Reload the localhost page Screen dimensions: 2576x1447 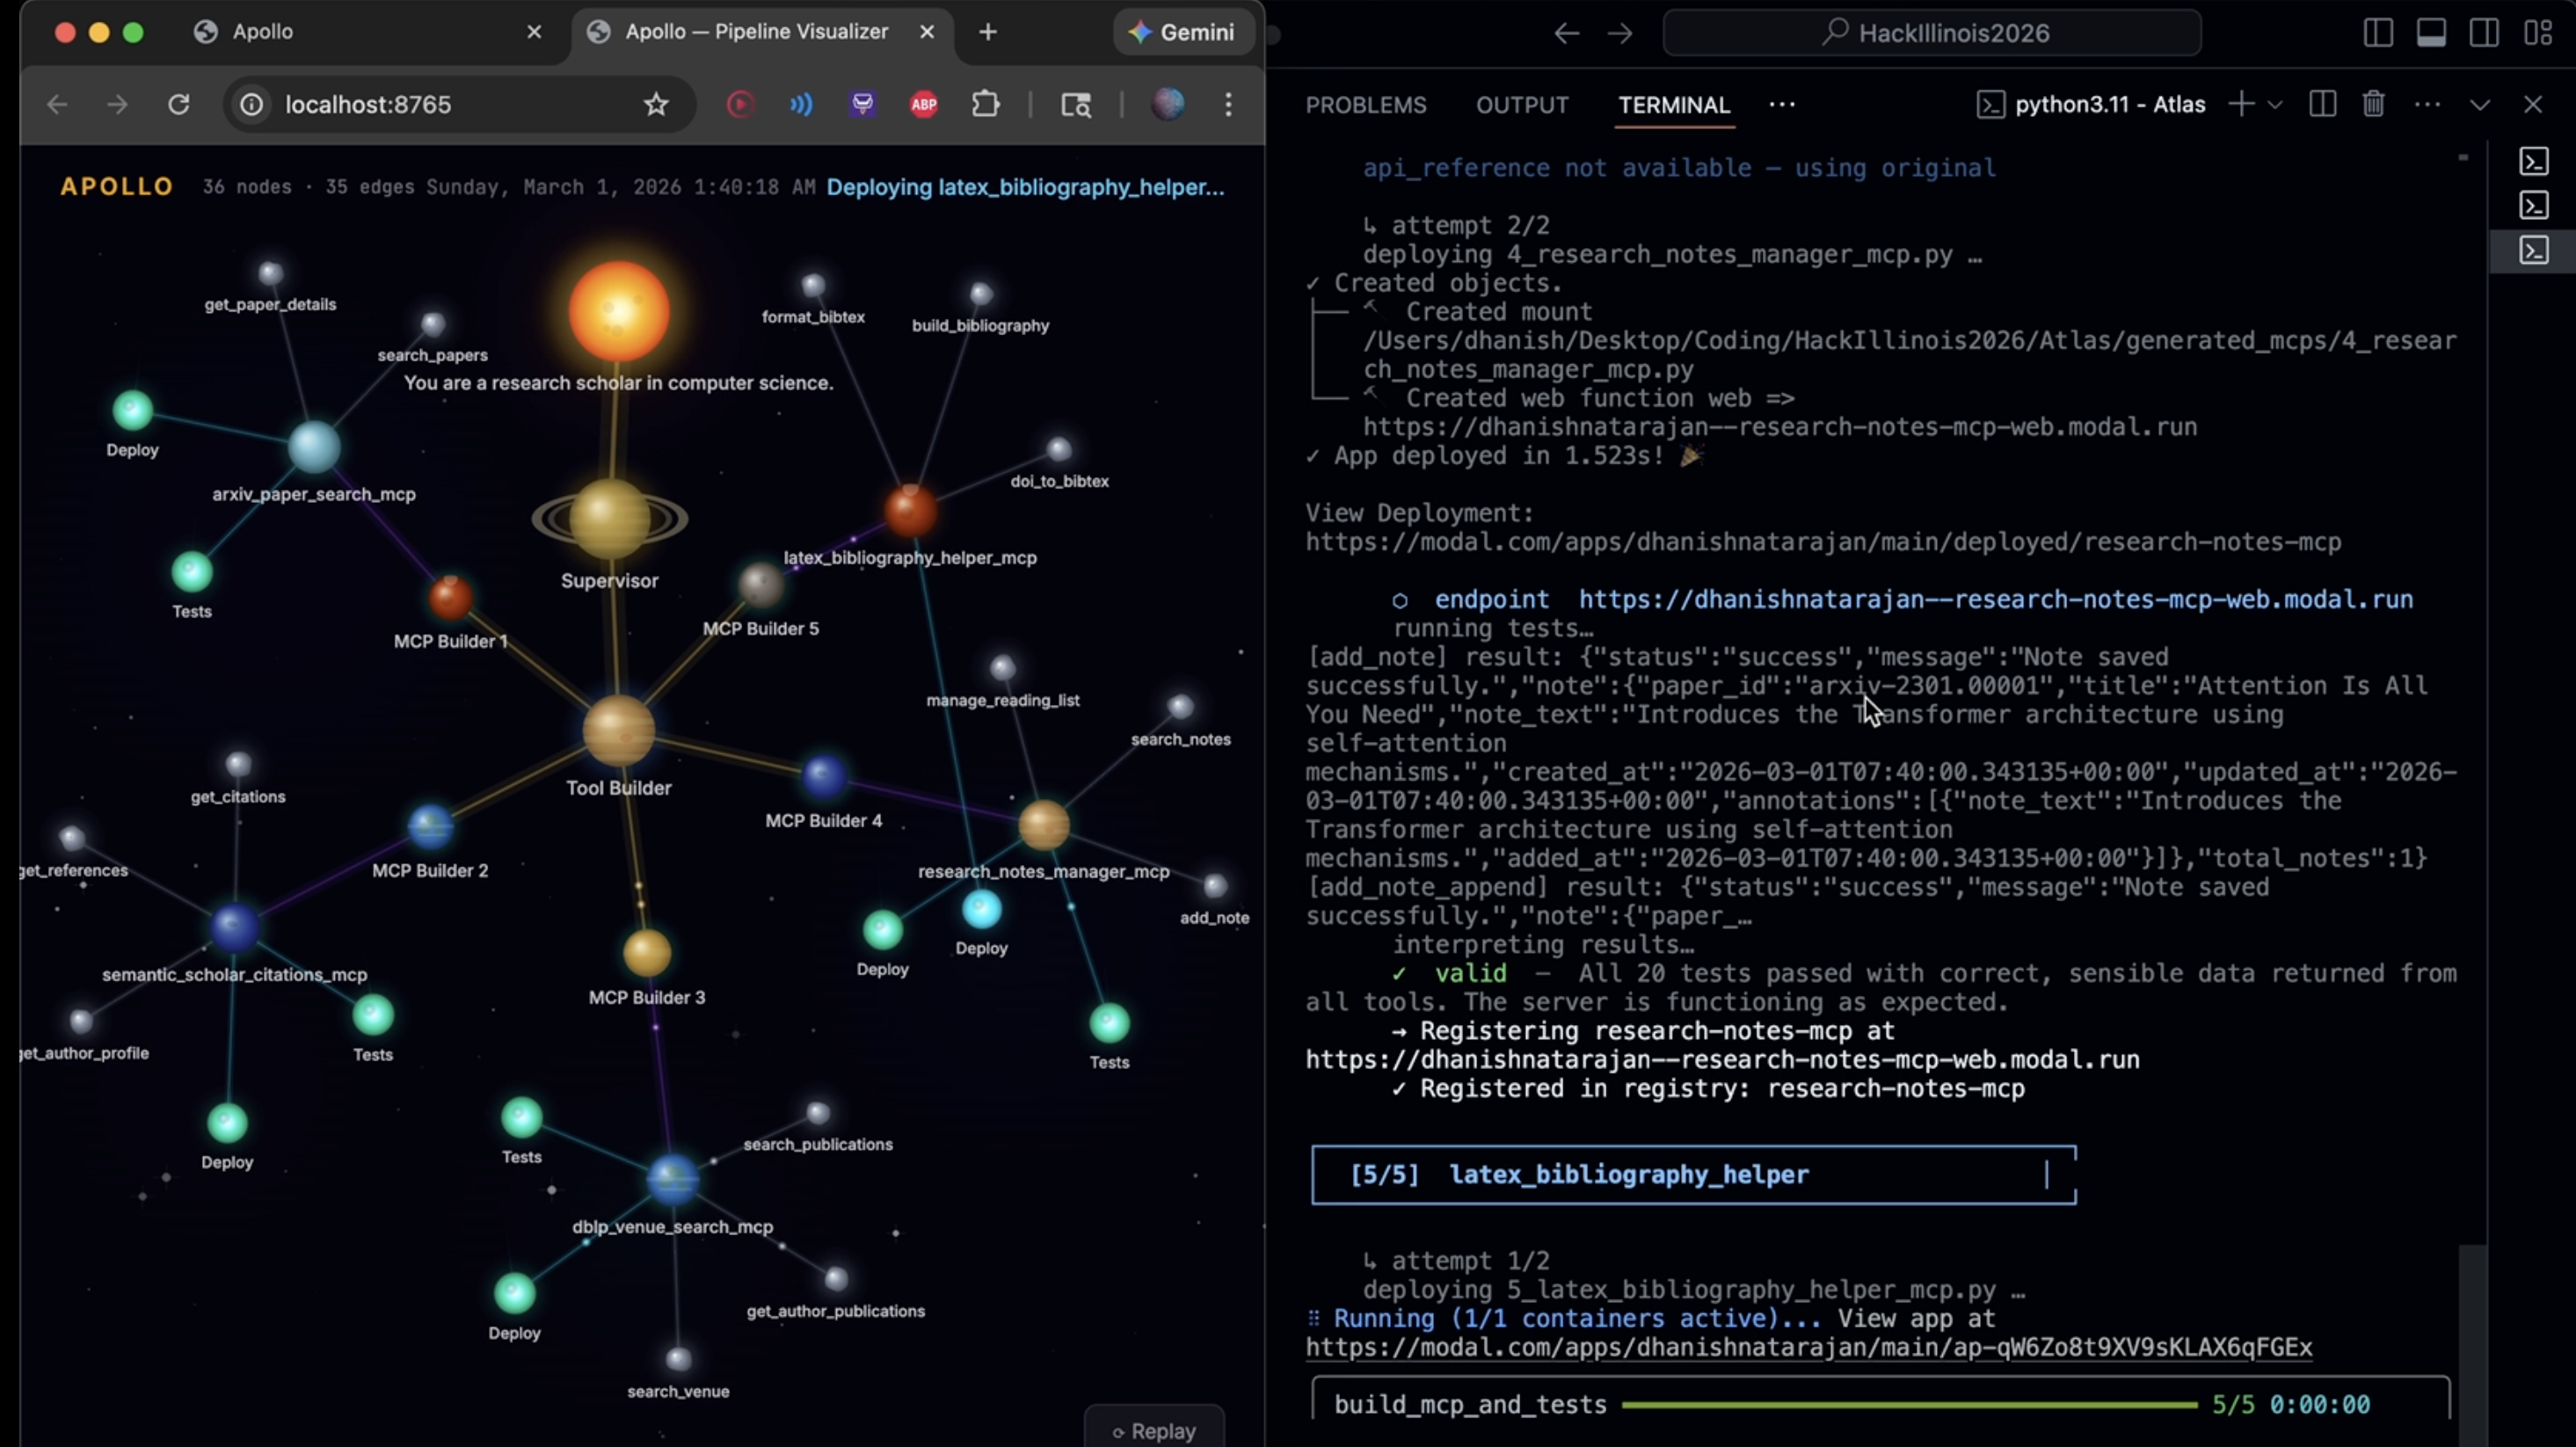pos(179,104)
